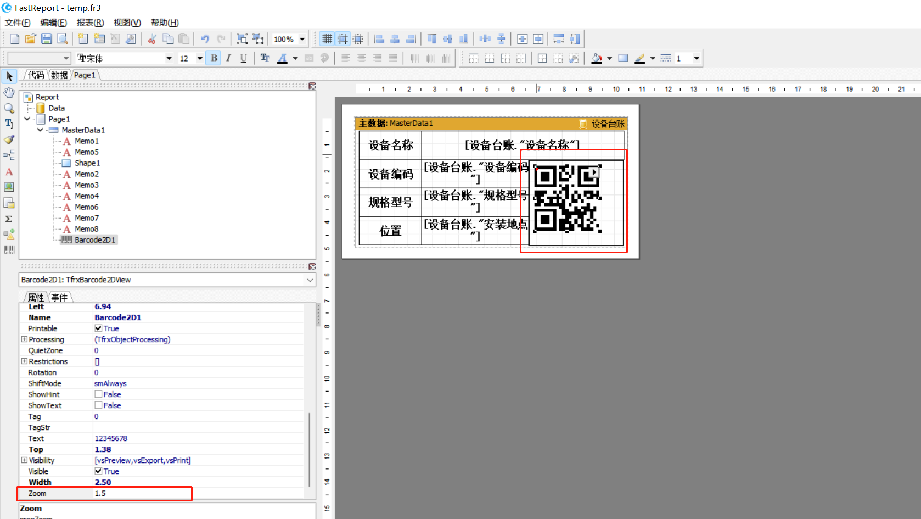Open the font size dropdown
This screenshot has width=921, height=519.
(x=200, y=58)
